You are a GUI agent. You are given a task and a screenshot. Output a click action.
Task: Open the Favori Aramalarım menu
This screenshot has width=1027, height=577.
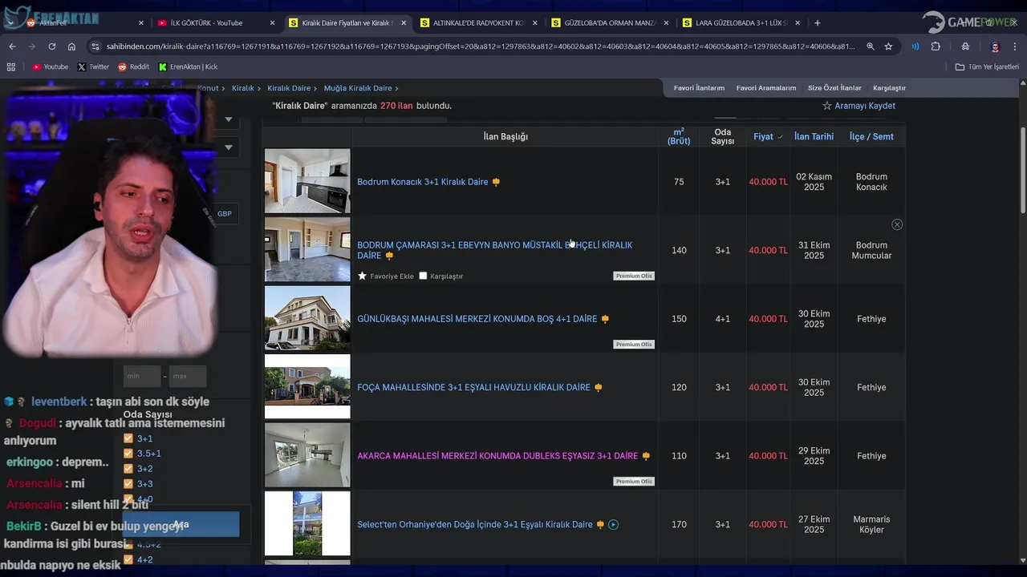[x=766, y=88]
